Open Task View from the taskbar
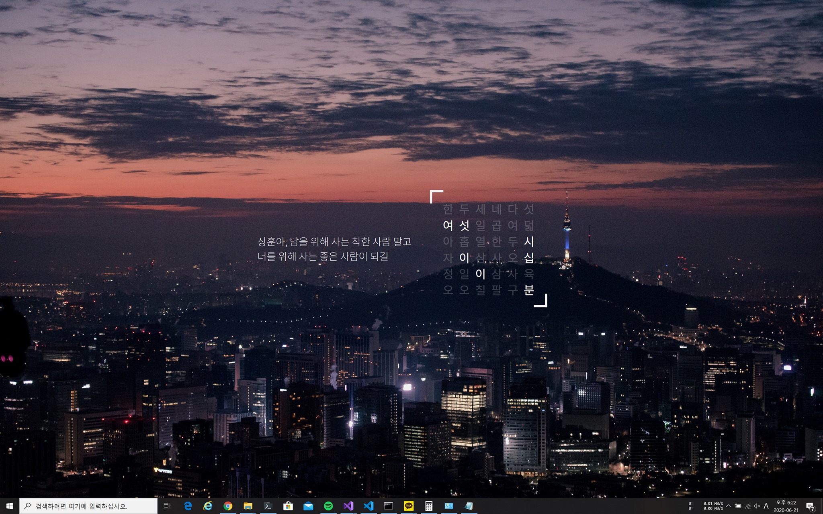Image resolution: width=823 pixels, height=514 pixels. coord(167,506)
